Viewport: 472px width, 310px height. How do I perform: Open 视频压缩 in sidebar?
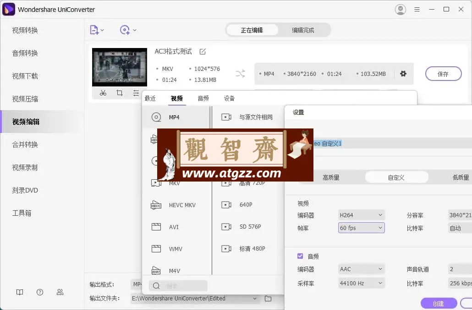pyautogui.click(x=25, y=99)
